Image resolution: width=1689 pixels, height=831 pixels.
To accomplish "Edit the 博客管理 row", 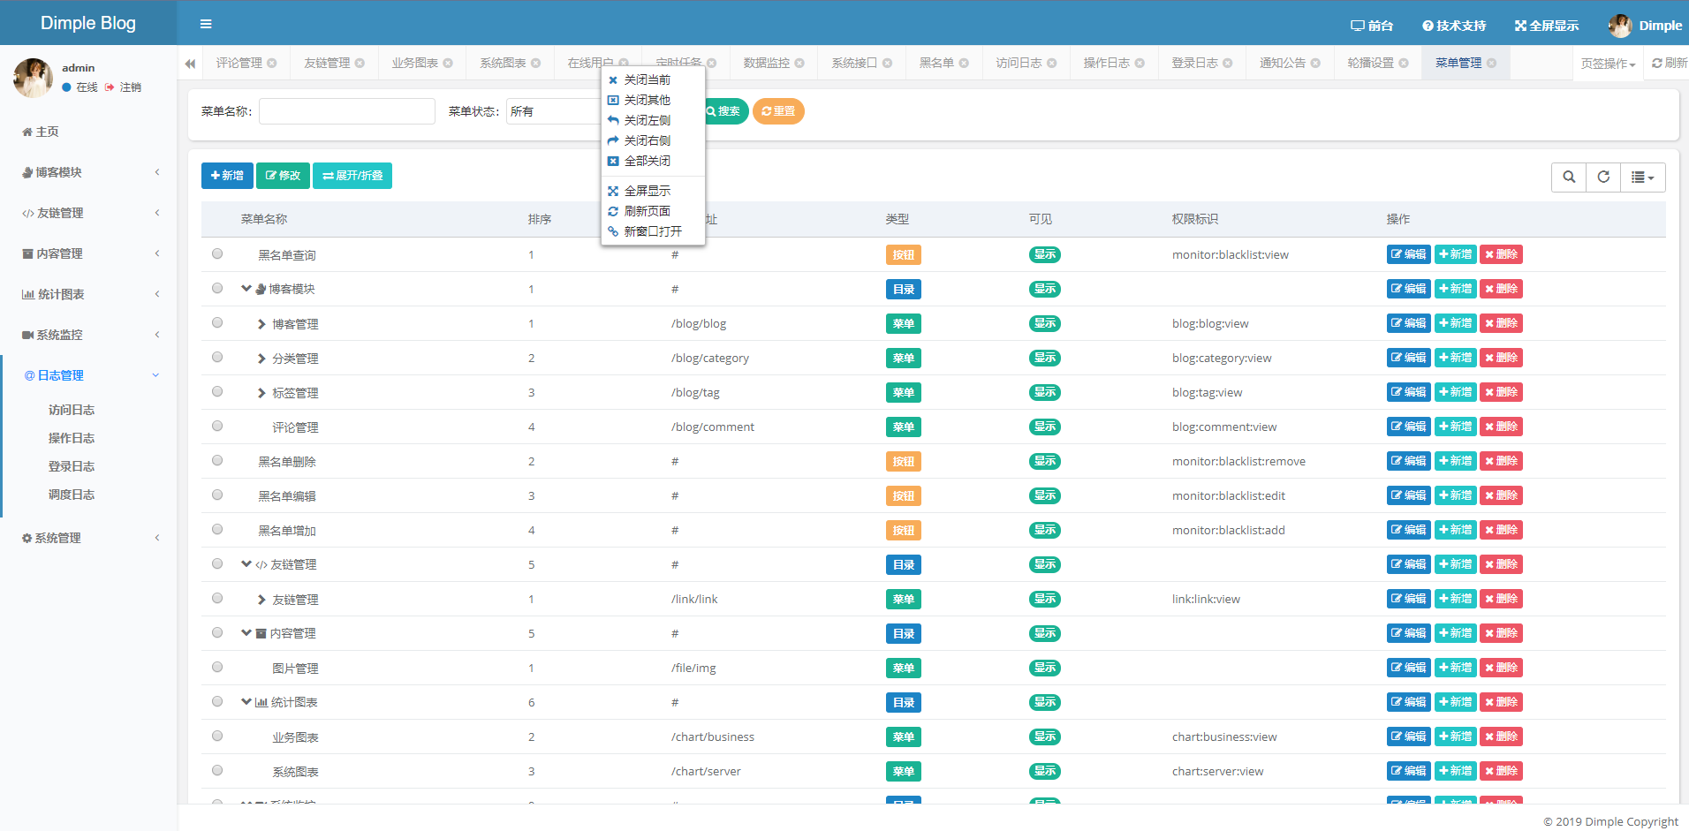I will click(x=1408, y=323).
